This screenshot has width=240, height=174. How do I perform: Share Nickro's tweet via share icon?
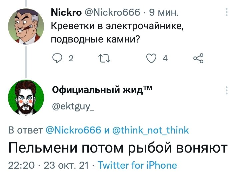click(x=198, y=59)
